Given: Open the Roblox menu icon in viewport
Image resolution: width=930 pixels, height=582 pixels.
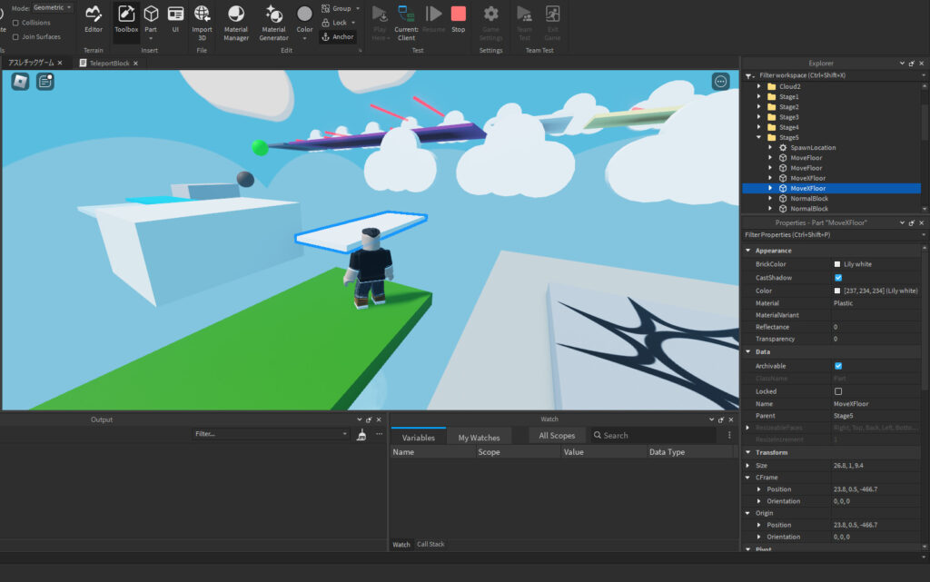Looking at the screenshot, I should click(x=20, y=81).
